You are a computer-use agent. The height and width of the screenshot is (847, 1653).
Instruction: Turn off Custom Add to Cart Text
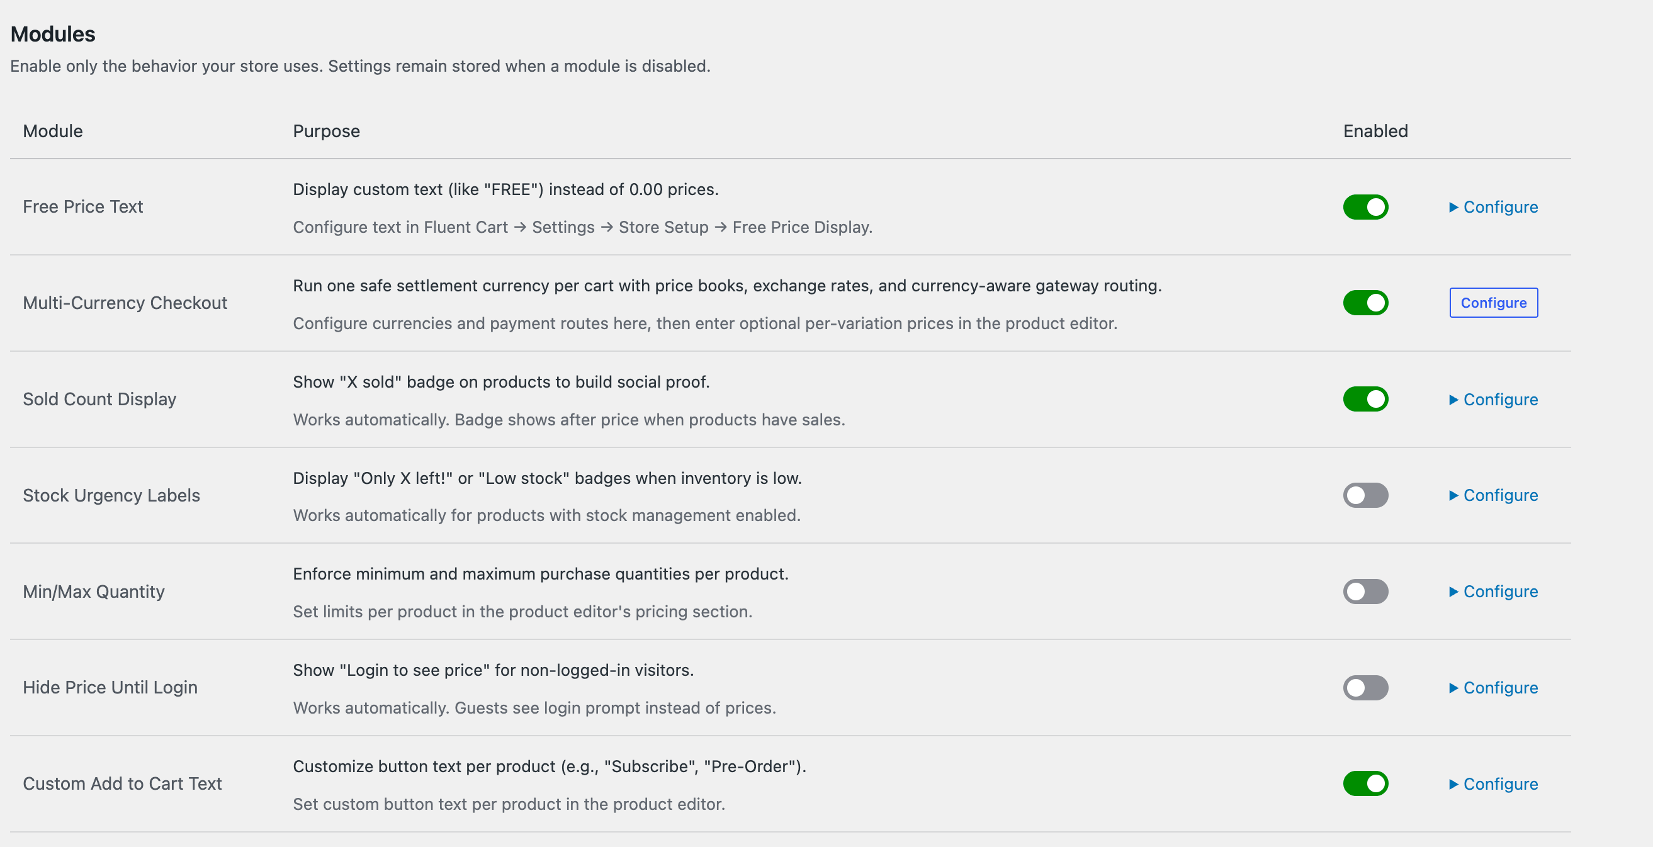pyautogui.click(x=1365, y=783)
